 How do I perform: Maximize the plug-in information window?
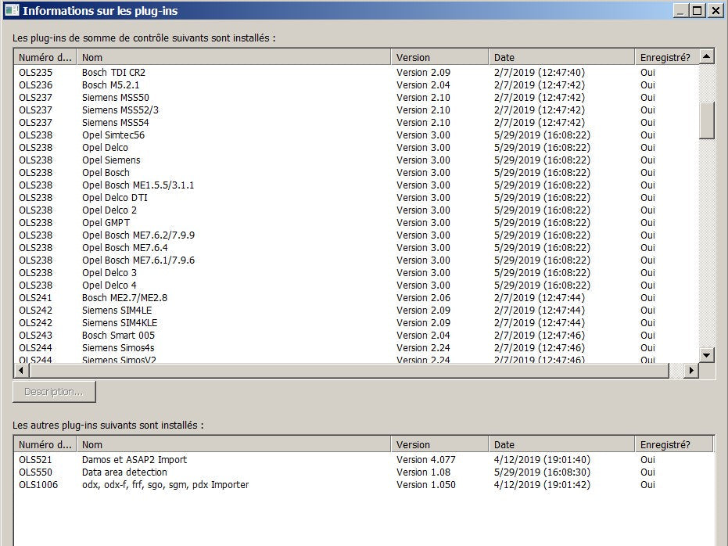tap(698, 10)
